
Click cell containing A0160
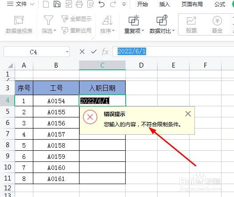pos(56,167)
